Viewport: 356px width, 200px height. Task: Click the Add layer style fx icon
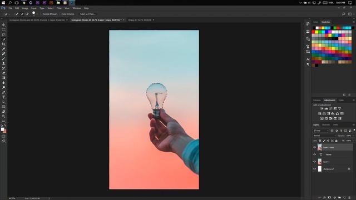coord(324,198)
